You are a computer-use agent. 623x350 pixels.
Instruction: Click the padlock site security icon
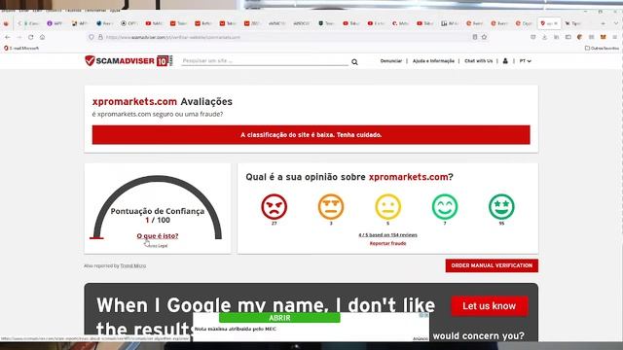tap(100, 37)
